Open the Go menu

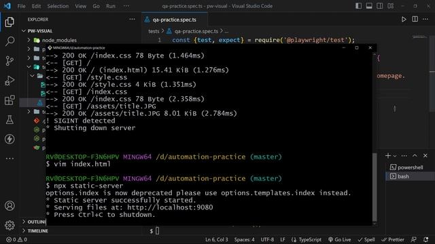[x=96, y=6]
